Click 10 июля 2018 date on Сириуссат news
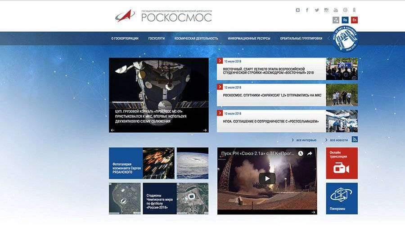This screenshot has height=227, width=405. click(233, 87)
